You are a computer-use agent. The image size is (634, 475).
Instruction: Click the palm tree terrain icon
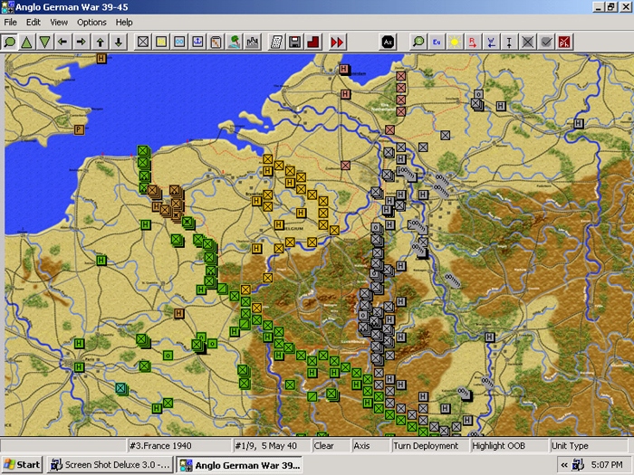point(234,42)
